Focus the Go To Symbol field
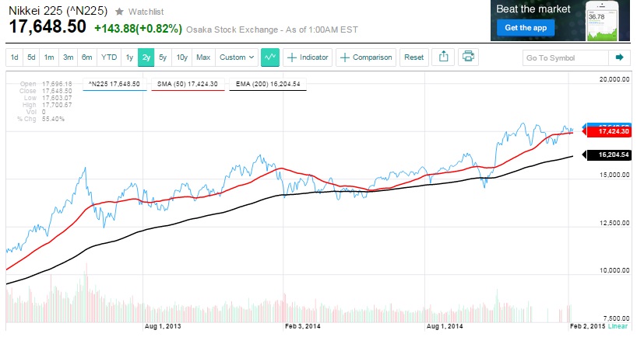 point(564,57)
